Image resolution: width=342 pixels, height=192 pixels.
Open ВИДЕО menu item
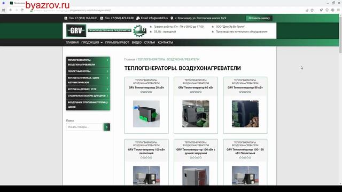tap(137, 43)
